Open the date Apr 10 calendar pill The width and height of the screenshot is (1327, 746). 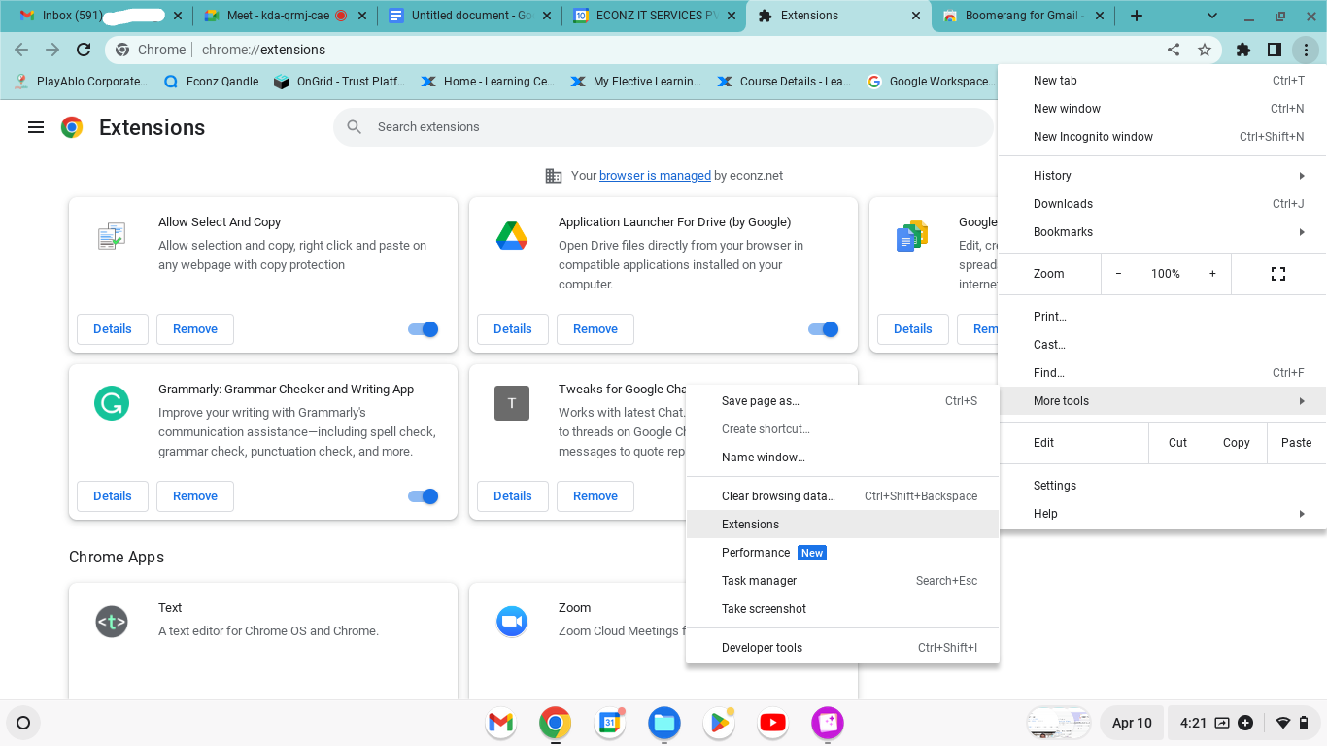(1132, 723)
